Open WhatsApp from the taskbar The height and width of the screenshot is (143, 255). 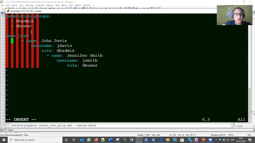[89, 140]
